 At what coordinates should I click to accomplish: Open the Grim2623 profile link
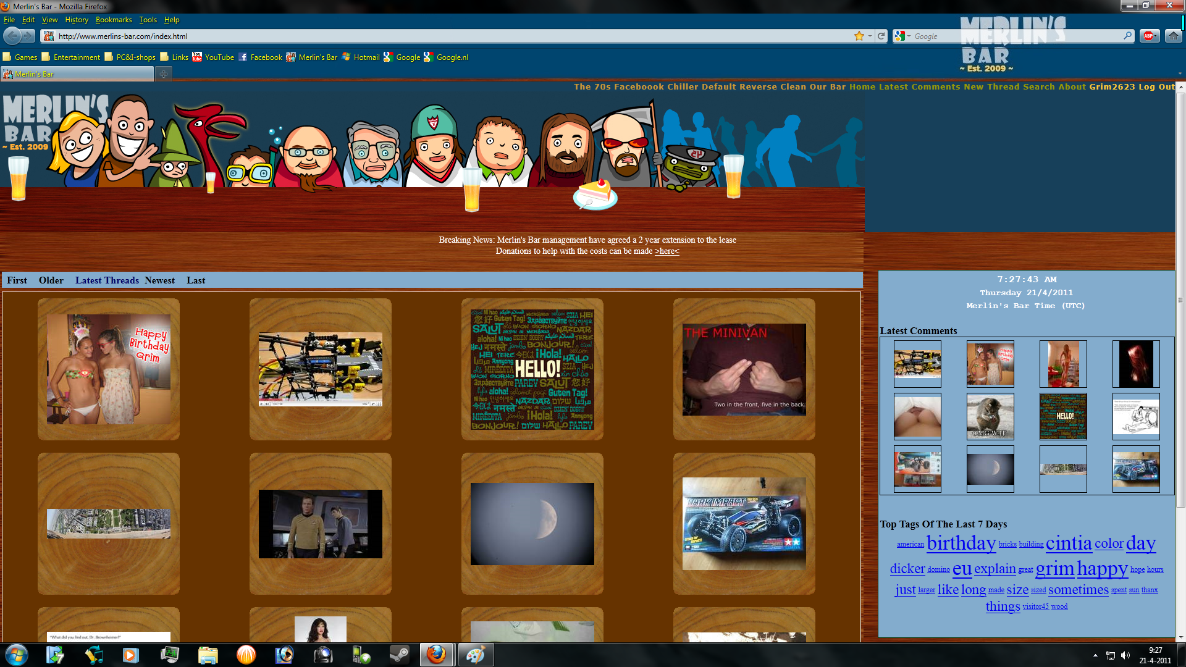point(1112,86)
